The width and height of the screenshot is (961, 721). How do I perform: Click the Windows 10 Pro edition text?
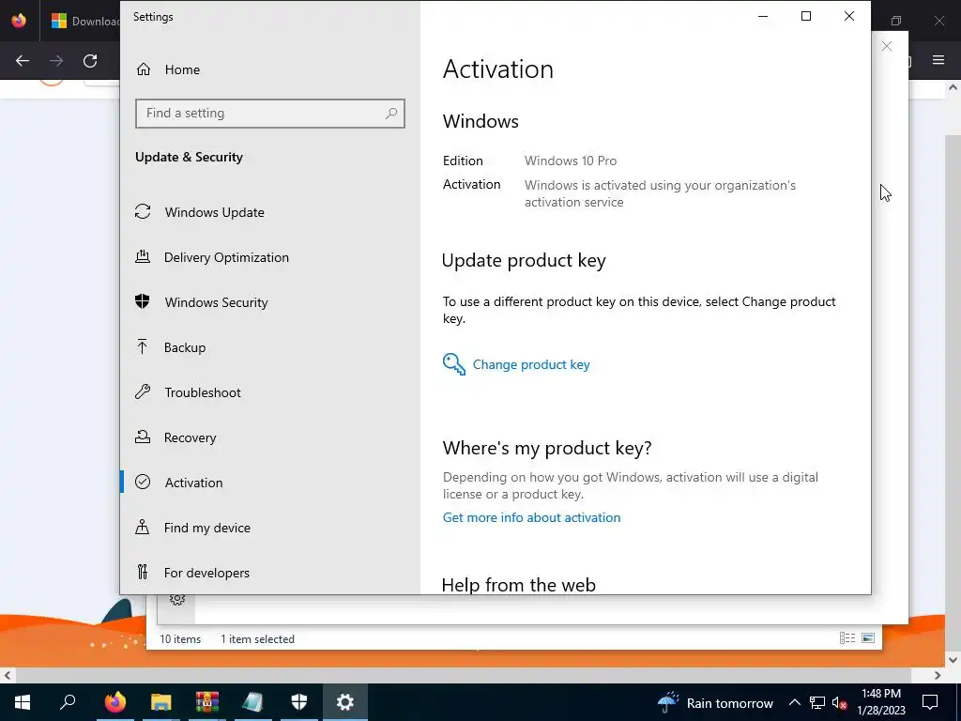(x=570, y=161)
